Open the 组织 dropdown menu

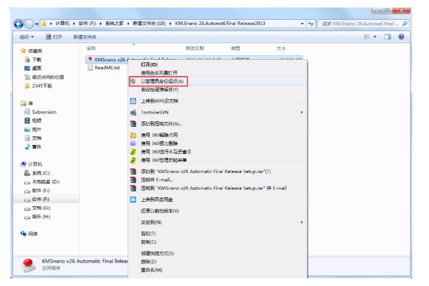click(26, 37)
